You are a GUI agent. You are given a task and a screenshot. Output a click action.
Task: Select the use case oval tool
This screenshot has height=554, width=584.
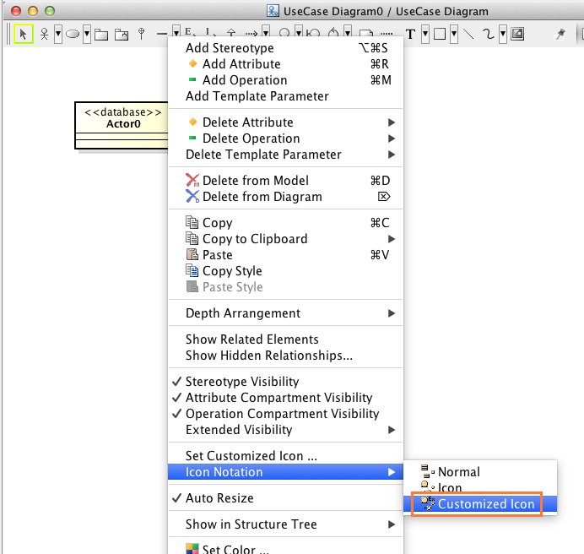73,35
